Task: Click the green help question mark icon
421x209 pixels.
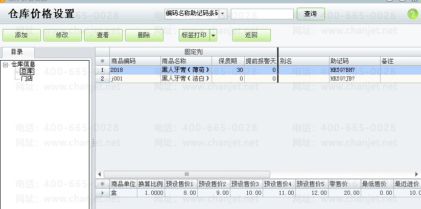Action: (412, 14)
